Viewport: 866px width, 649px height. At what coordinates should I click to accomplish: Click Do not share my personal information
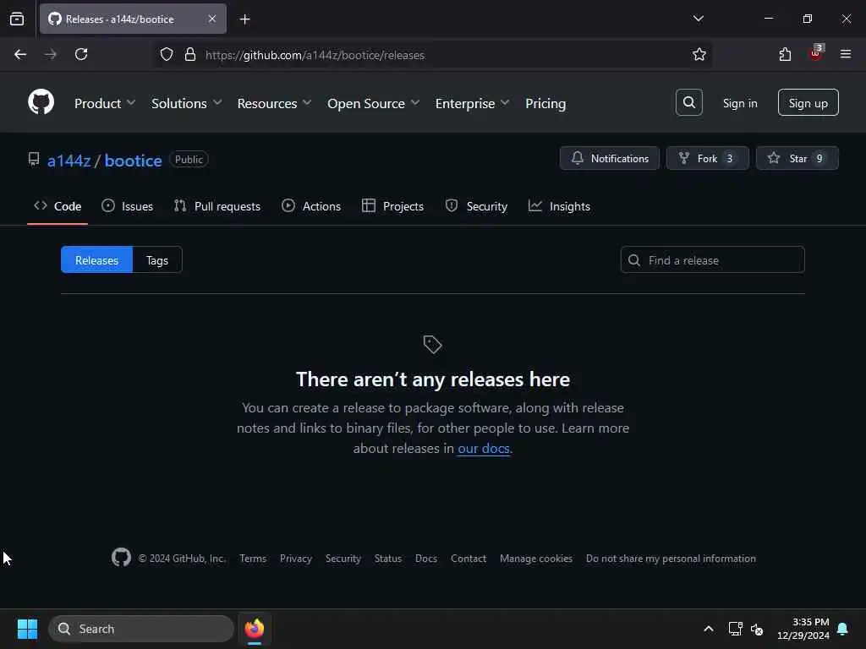point(671,558)
